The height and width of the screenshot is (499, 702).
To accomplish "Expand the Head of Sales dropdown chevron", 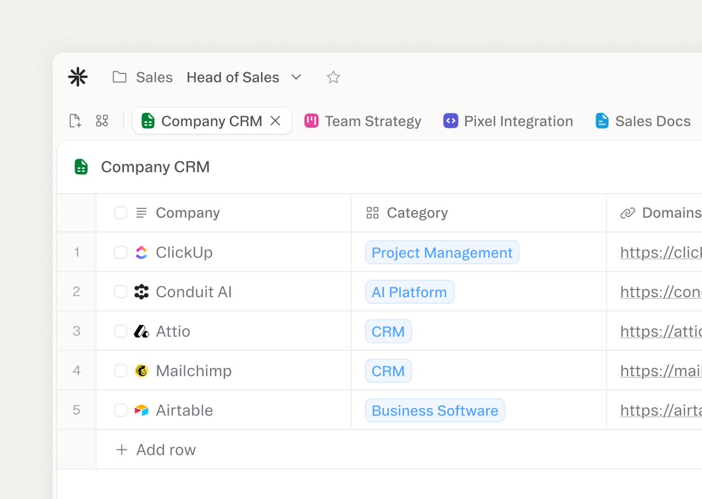I will [x=297, y=77].
